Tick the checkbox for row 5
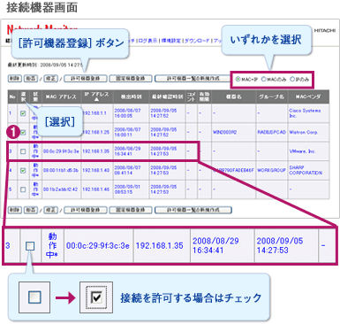 (x=23, y=189)
